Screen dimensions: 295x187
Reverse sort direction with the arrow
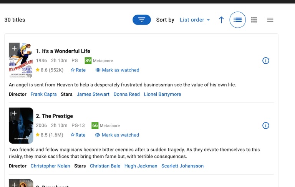tap(221, 20)
